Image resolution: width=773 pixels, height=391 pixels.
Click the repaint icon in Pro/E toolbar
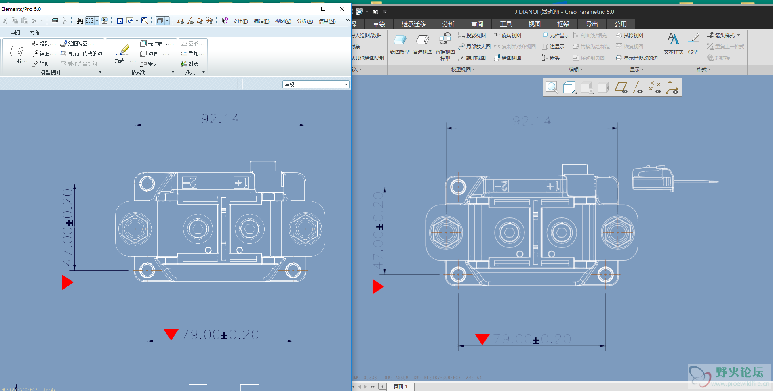pyautogui.click(x=120, y=21)
